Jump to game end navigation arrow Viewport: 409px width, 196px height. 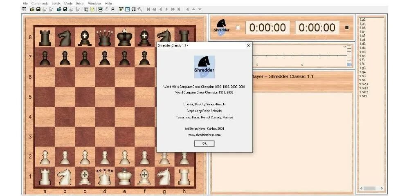click(179, 9)
